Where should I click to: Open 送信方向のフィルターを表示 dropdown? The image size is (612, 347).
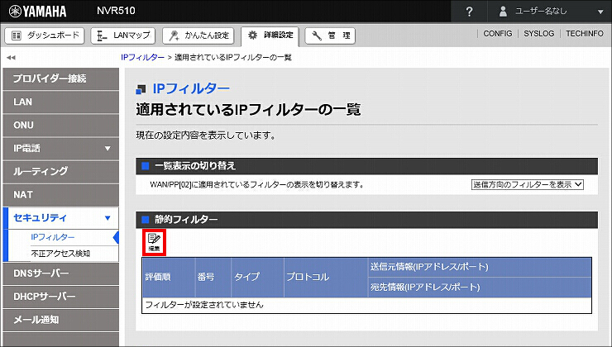pyautogui.click(x=528, y=184)
